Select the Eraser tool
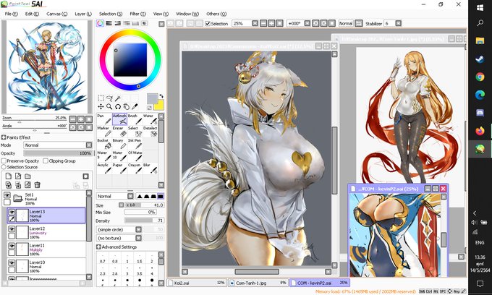The width and height of the screenshot is (492, 295). [x=119, y=132]
